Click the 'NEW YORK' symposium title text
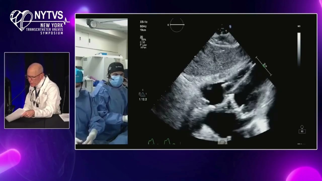This screenshot has height=181, width=322. 52,25
